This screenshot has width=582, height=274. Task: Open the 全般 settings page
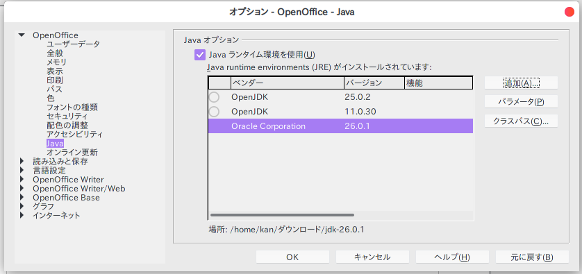pyautogui.click(x=55, y=53)
